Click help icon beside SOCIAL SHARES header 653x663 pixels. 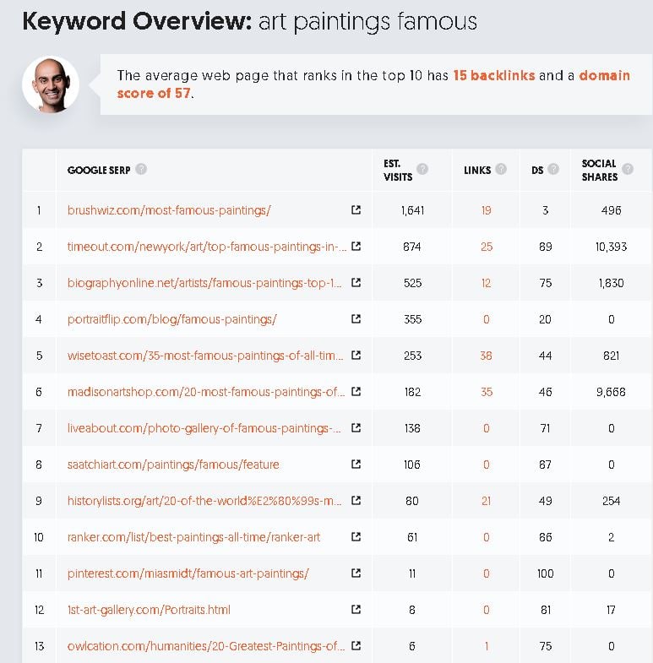628,169
